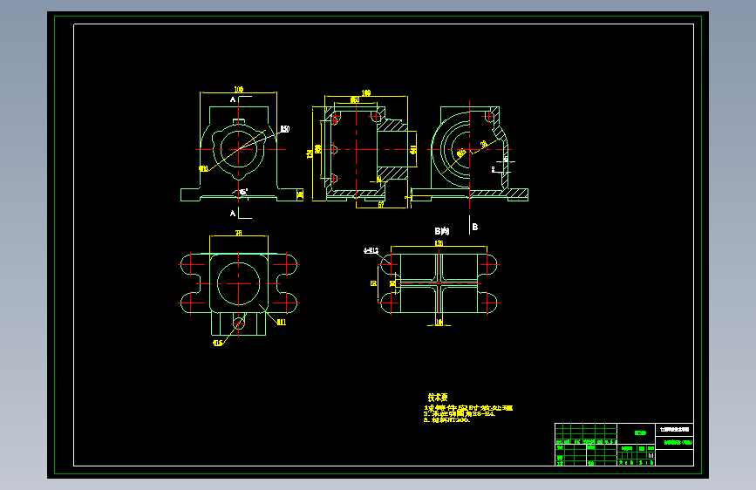
Task: Click the green drawing name in the title block
Action: point(678,442)
